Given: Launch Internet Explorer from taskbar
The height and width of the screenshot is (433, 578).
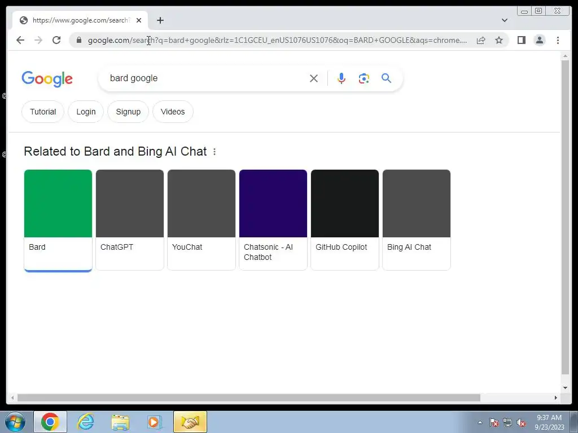Looking at the screenshot, I should tap(85, 422).
